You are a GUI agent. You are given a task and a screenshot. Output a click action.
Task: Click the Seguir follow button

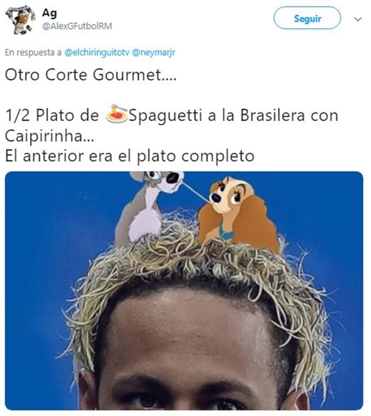click(x=307, y=18)
